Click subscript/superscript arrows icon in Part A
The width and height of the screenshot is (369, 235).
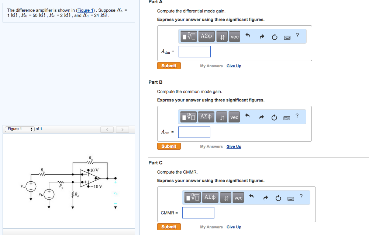(222, 36)
